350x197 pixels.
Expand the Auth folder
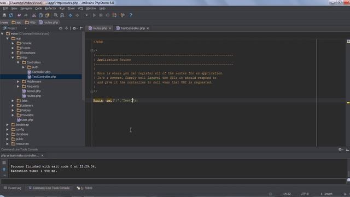click(24, 67)
